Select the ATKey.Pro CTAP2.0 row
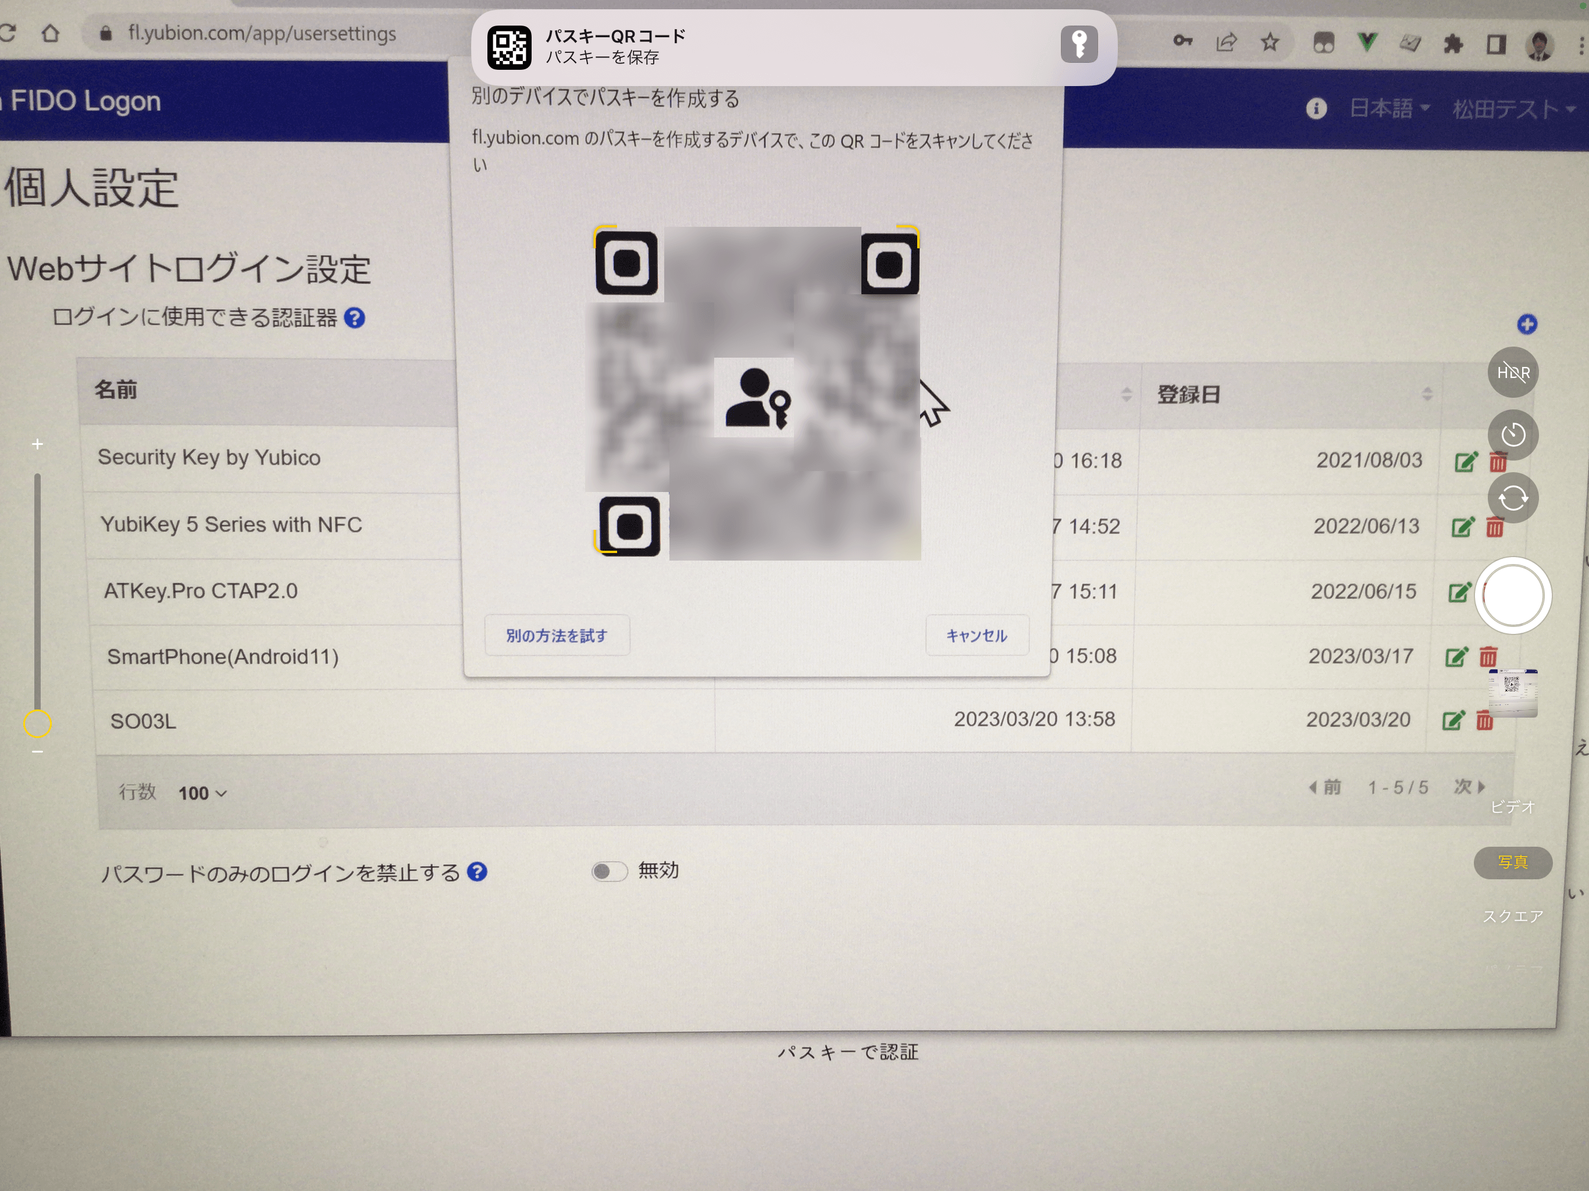The width and height of the screenshot is (1589, 1191). click(x=201, y=590)
